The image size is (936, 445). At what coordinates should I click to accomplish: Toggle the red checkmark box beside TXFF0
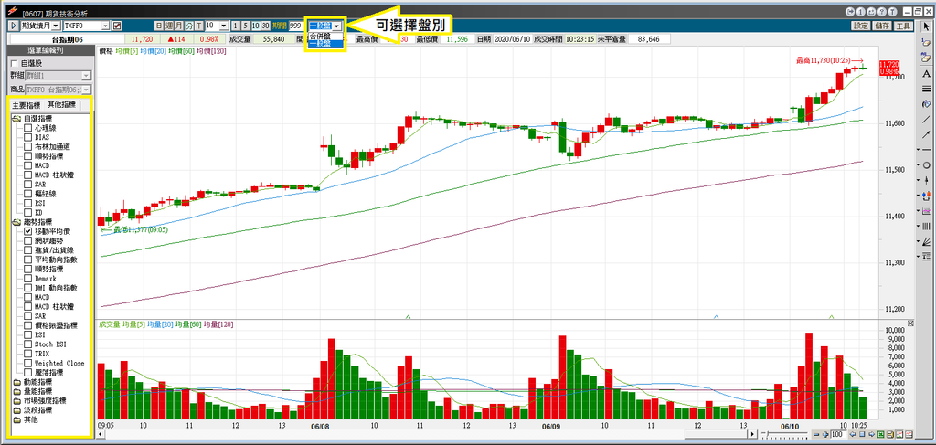[117, 26]
